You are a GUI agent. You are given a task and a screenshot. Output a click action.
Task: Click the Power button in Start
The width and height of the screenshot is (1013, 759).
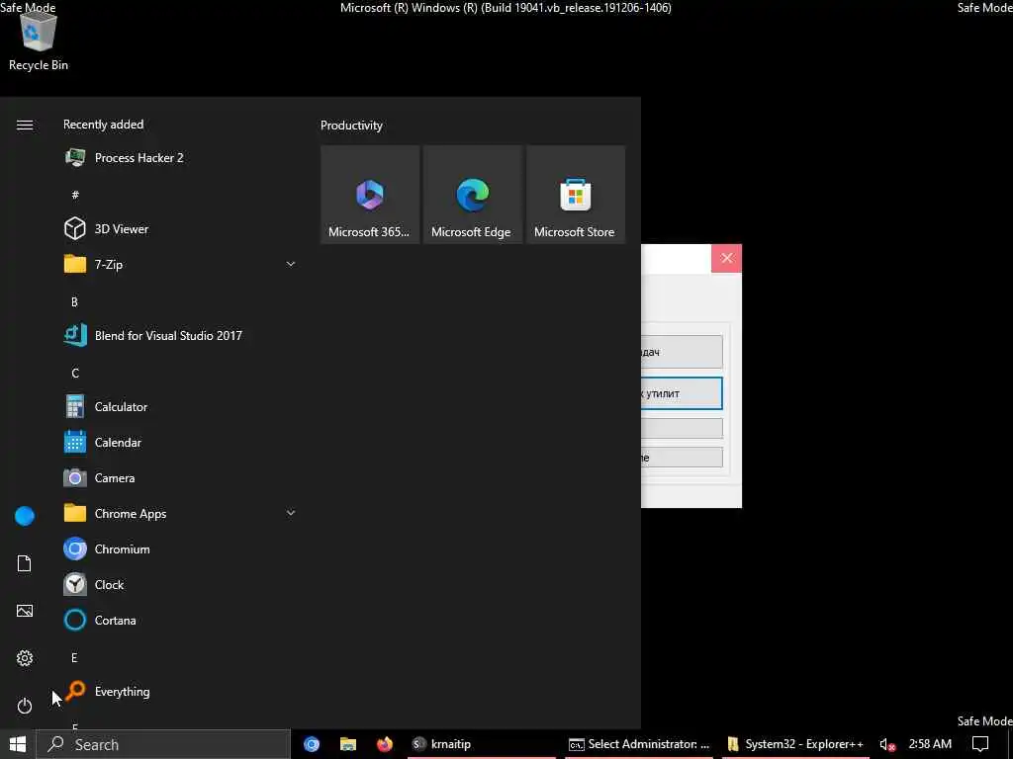(25, 706)
